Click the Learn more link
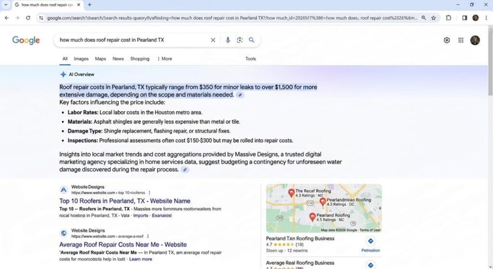The width and height of the screenshot is (493, 269). (x=141, y=259)
